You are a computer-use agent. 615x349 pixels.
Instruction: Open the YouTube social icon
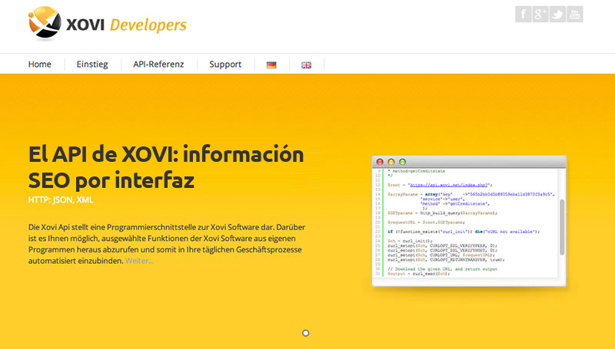coord(574,14)
